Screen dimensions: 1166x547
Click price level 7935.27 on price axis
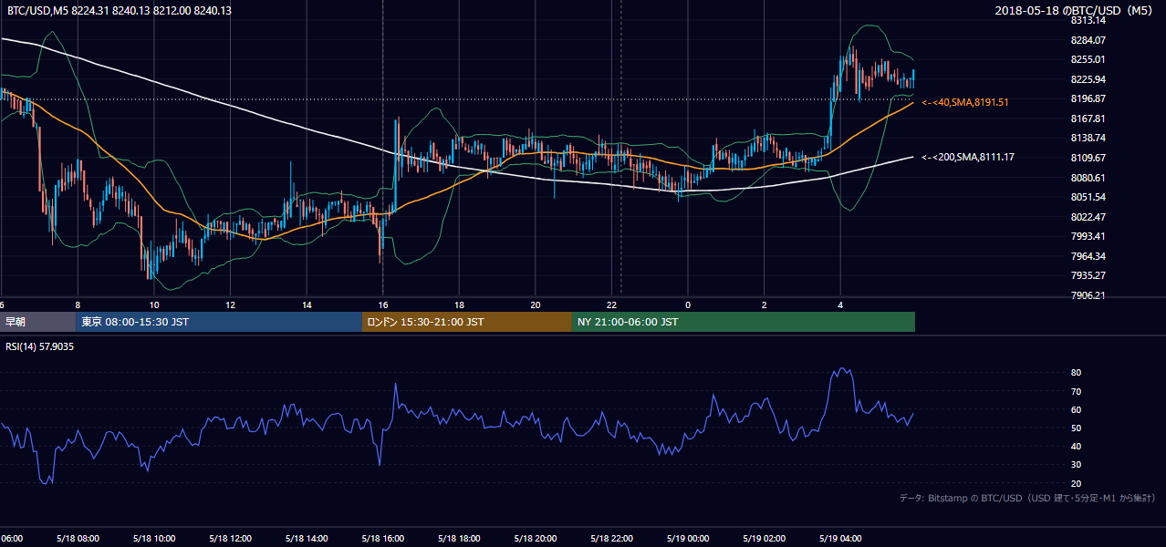1088,275
